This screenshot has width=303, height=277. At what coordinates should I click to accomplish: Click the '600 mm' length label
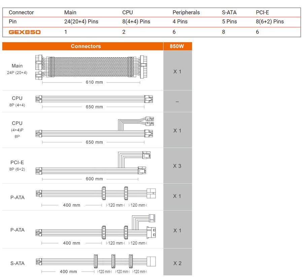point(94,179)
